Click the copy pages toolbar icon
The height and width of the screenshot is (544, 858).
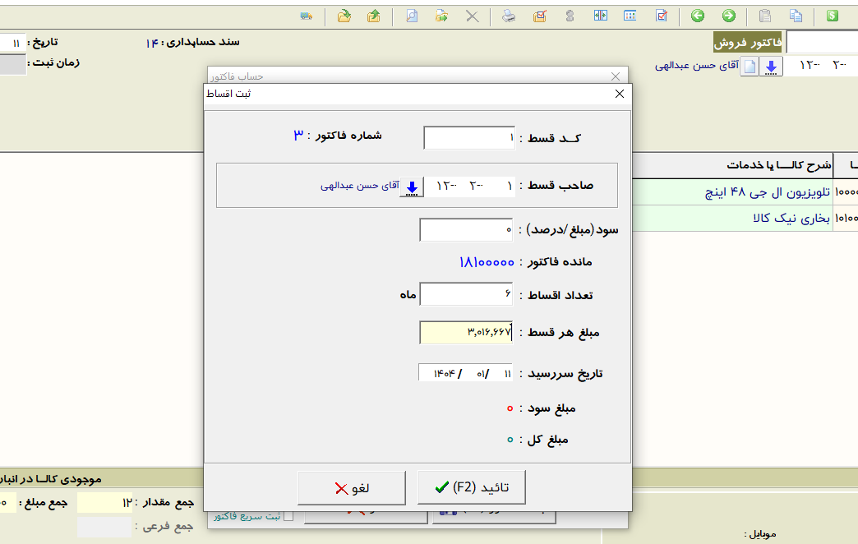coord(796,16)
